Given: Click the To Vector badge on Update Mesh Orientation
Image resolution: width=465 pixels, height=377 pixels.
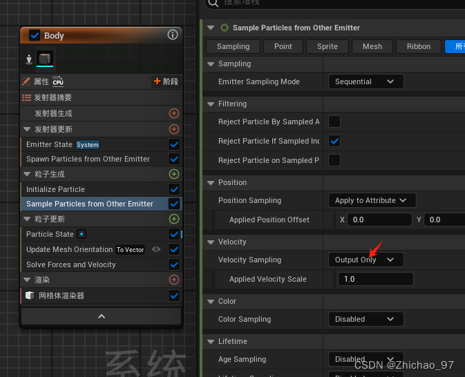Looking at the screenshot, I should point(130,250).
